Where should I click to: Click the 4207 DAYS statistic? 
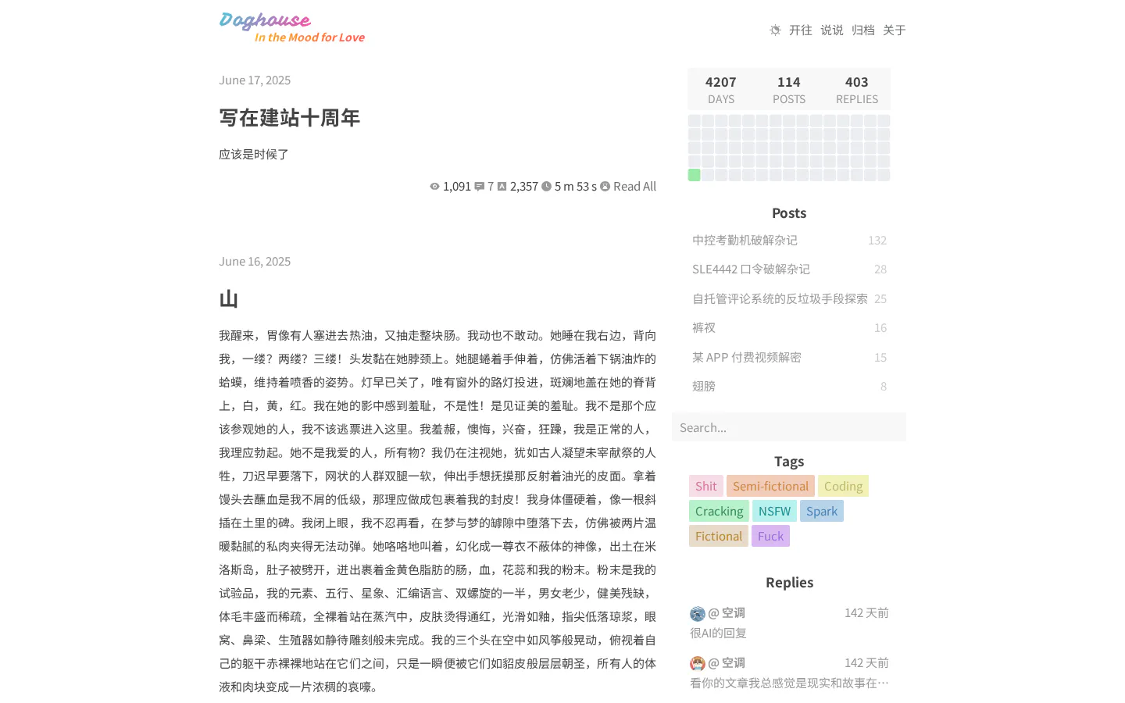(721, 90)
